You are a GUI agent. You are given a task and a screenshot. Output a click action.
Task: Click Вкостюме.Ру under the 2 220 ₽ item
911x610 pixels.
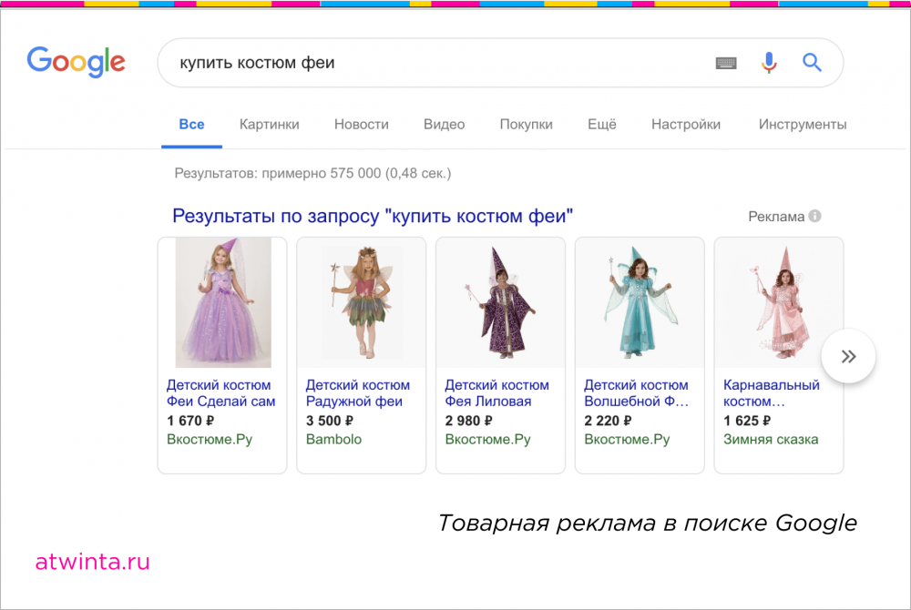[x=628, y=440]
